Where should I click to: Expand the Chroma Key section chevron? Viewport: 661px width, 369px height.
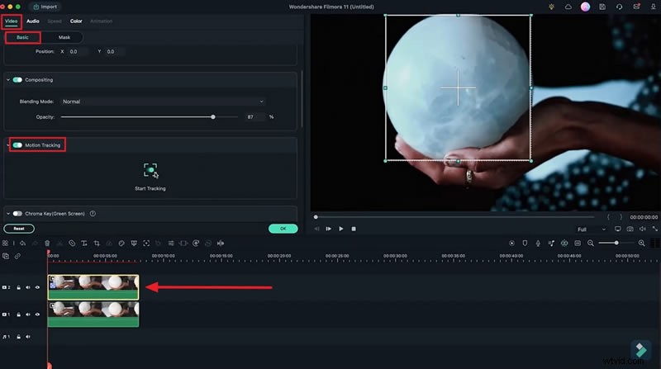point(8,214)
